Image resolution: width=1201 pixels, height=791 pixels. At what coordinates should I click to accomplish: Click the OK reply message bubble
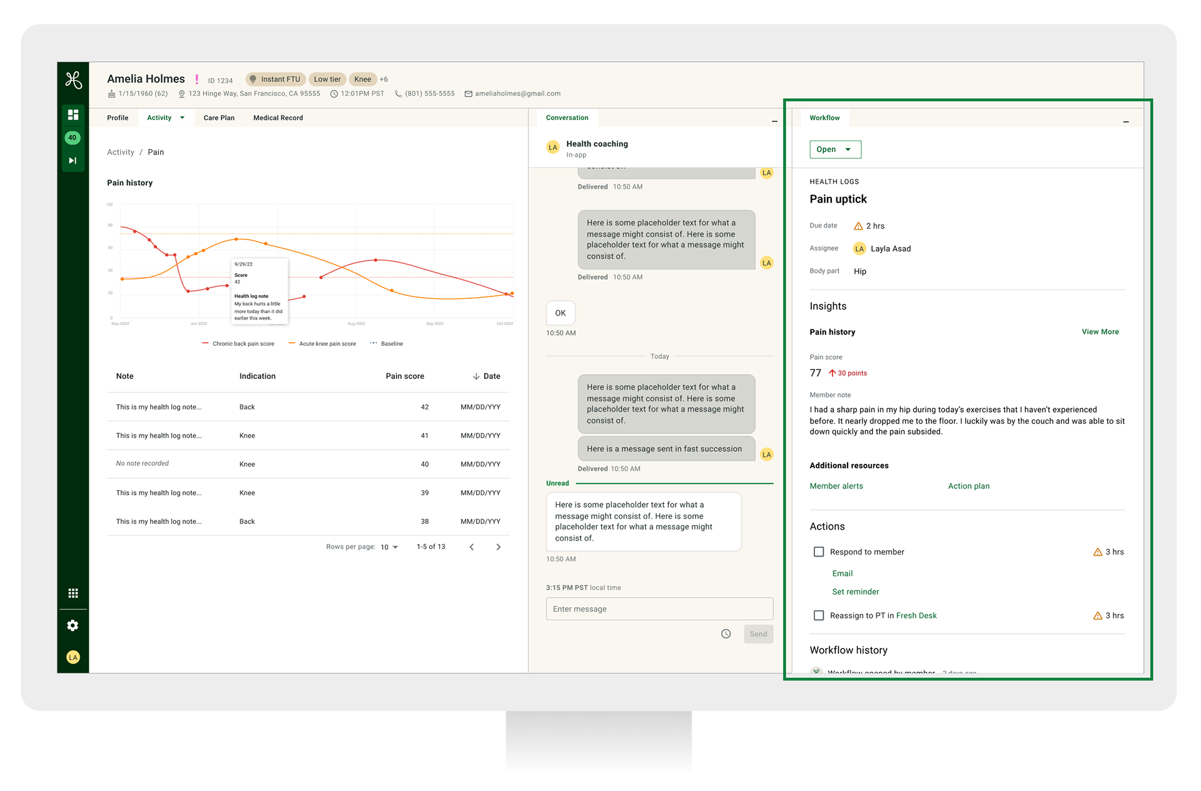point(560,313)
